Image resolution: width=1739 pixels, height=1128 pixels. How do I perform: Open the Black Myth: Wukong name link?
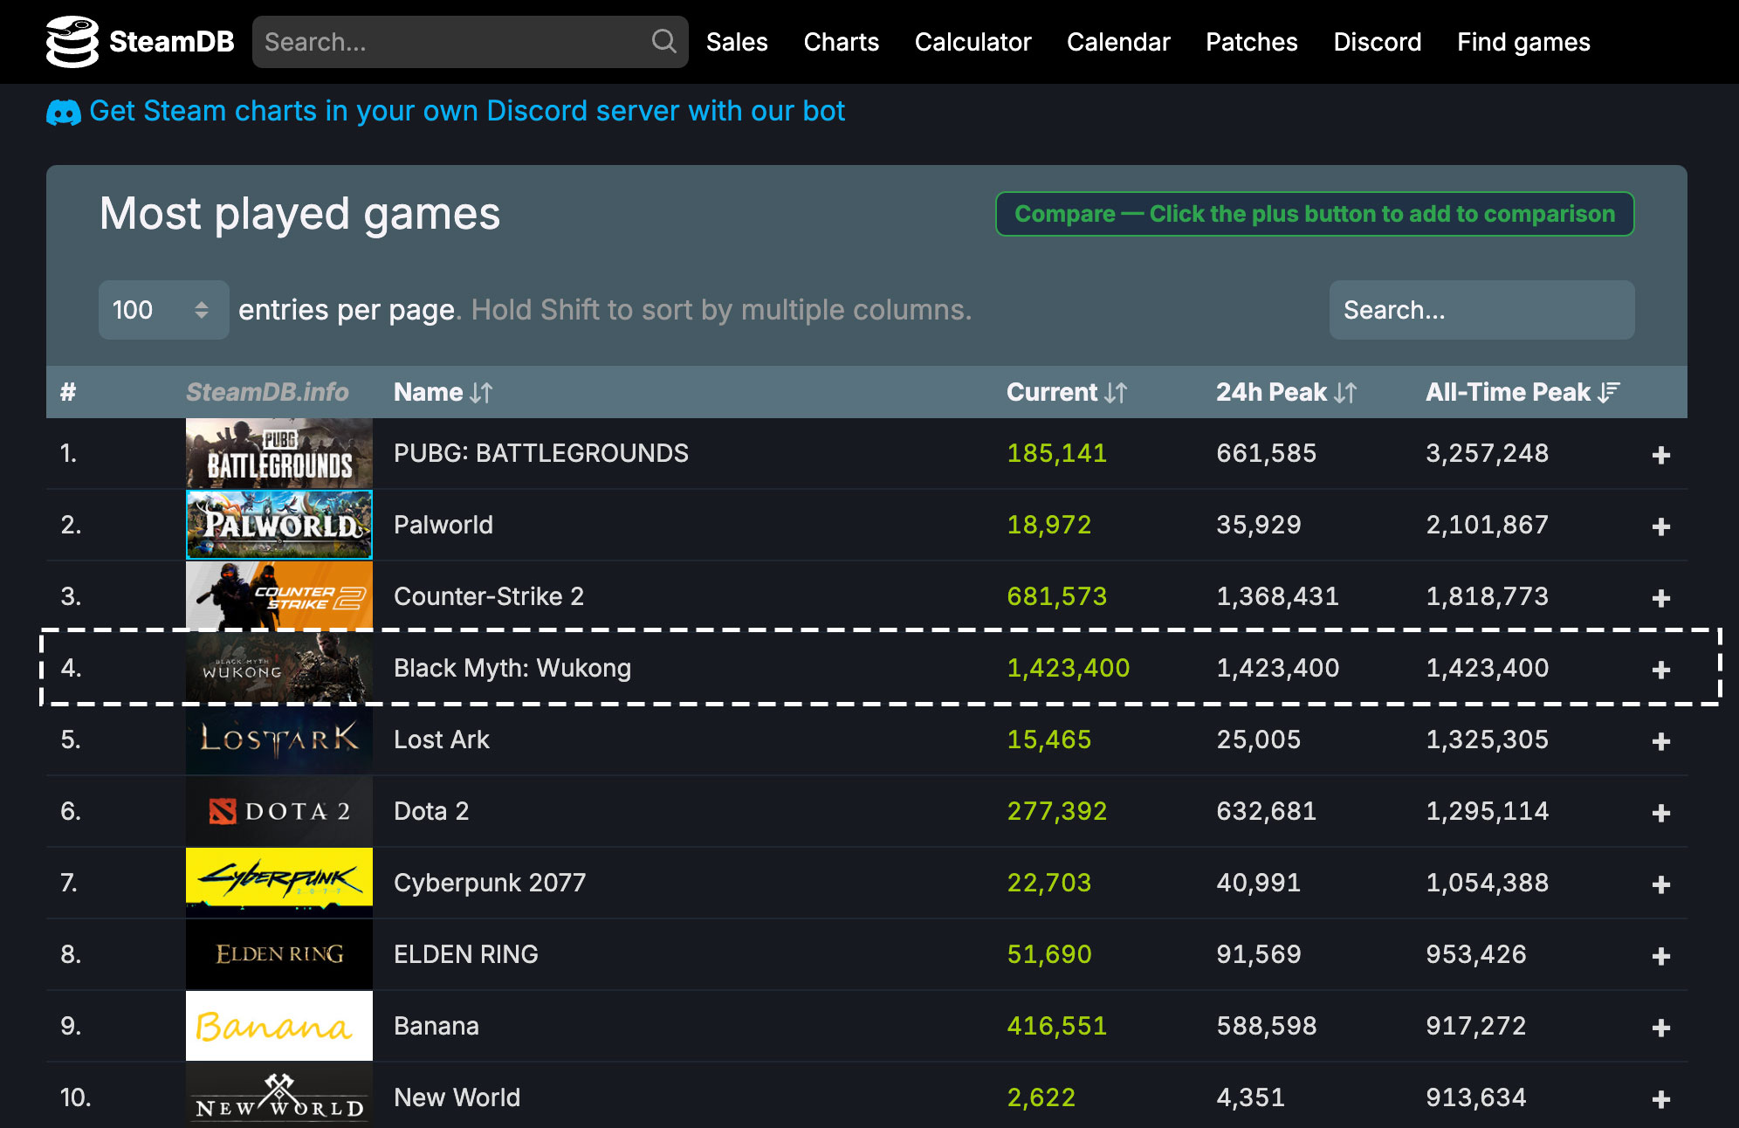pos(512,668)
